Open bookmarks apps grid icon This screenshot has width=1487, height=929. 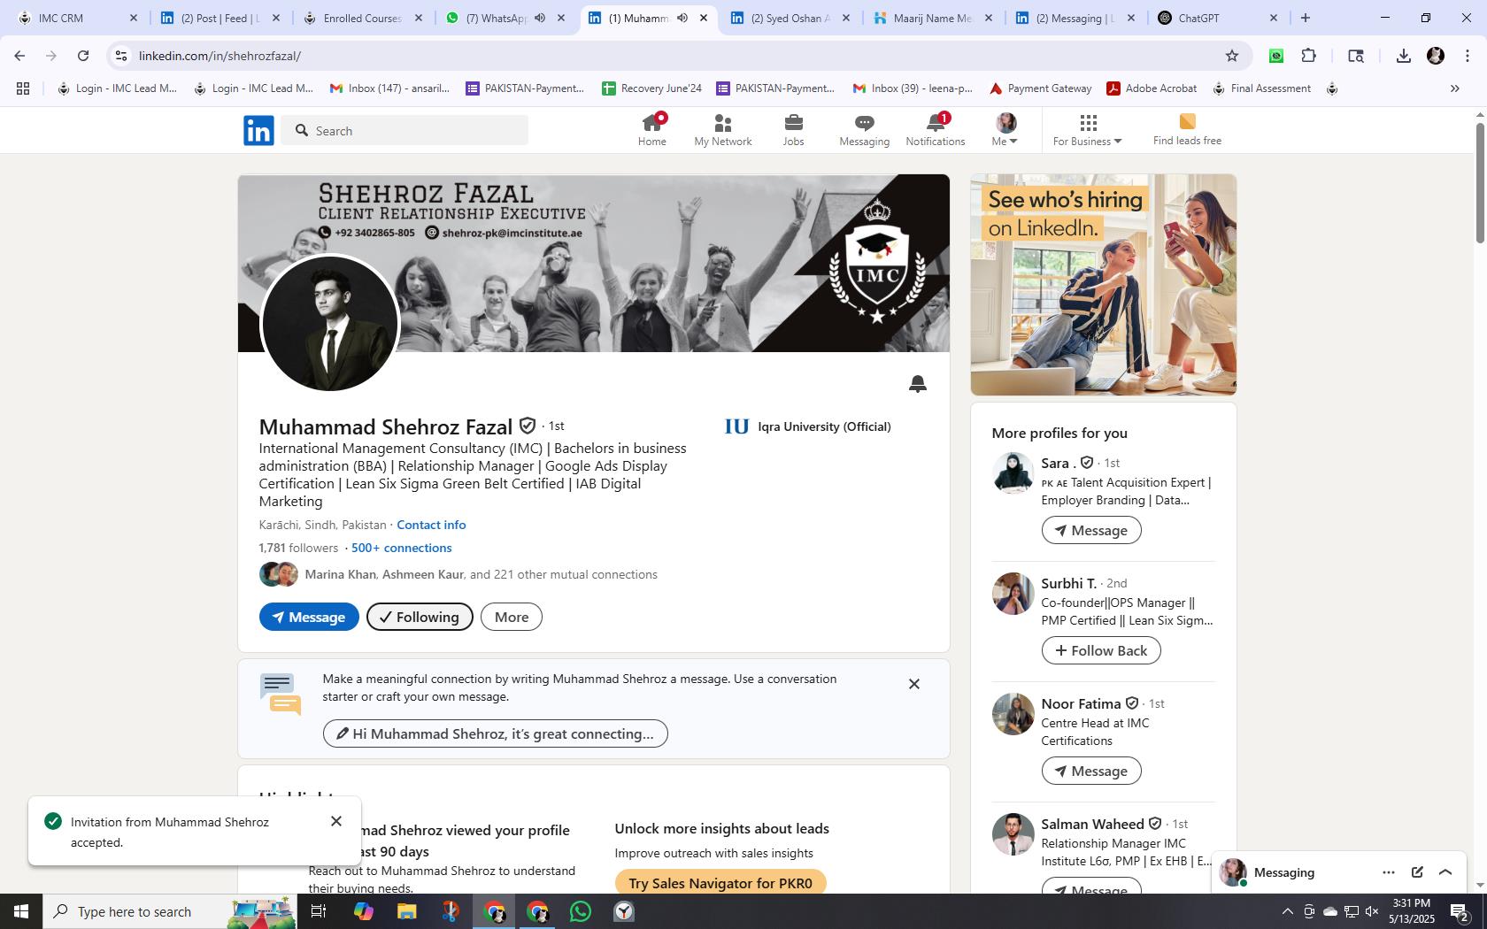click(x=23, y=88)
